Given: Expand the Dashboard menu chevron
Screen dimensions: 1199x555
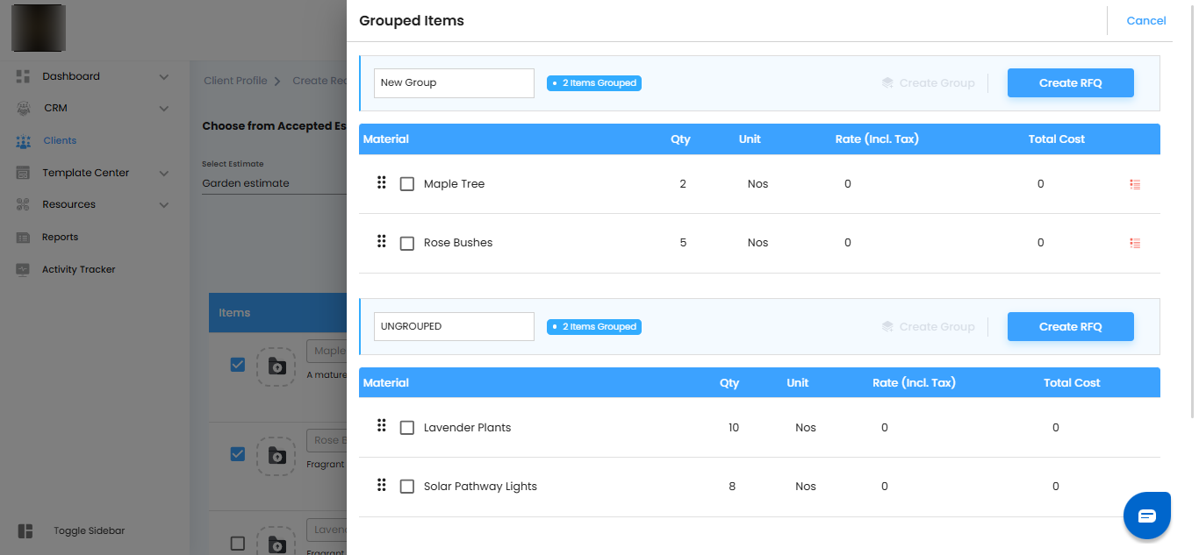Looking at the screenshot, I should pos(163,77).
